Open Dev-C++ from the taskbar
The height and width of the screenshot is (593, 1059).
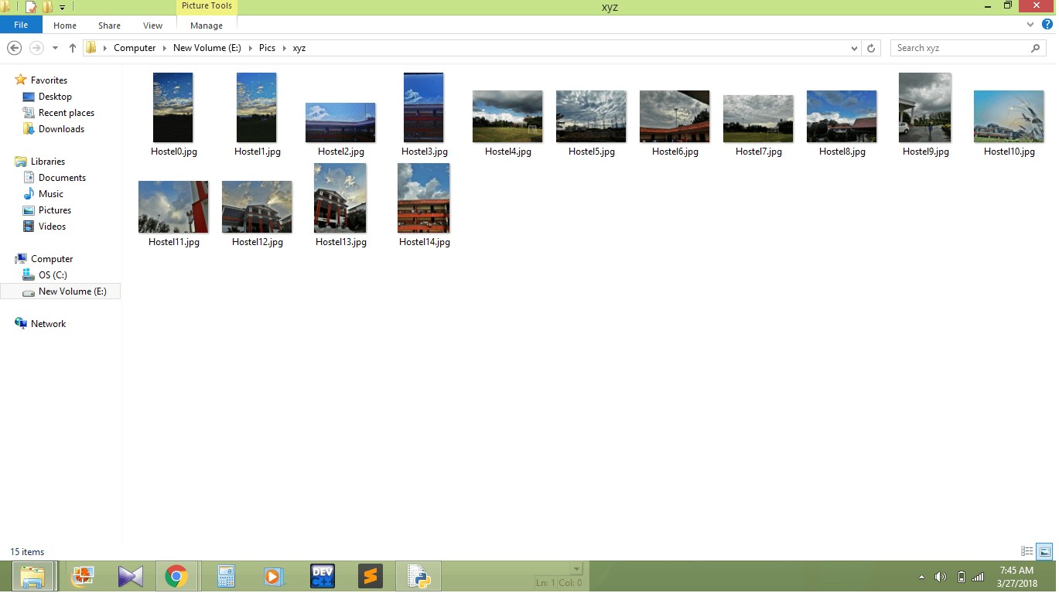322,577
